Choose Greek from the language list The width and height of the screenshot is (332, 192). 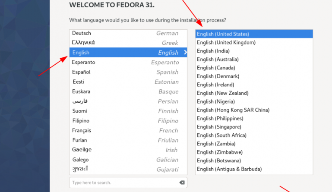click(128, 43)
